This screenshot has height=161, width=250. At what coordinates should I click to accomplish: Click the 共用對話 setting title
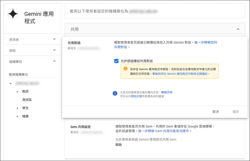[74, 43]
